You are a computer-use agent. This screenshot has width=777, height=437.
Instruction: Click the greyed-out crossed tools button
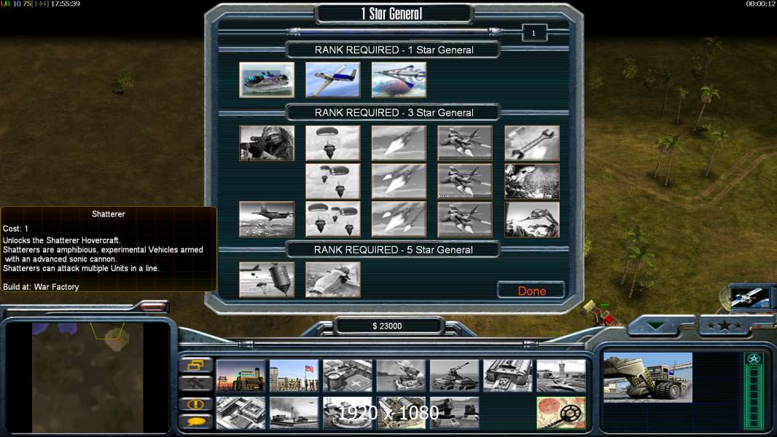[x=196, y=382]
